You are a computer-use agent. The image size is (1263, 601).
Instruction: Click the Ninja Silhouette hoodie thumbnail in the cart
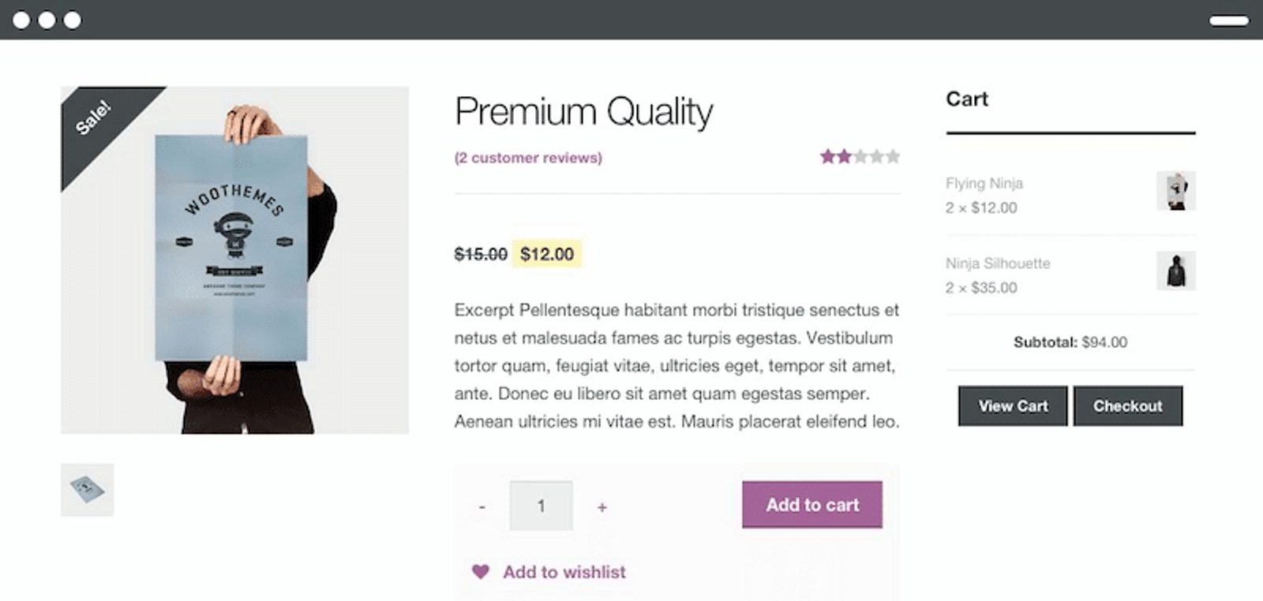(1177, 271)
